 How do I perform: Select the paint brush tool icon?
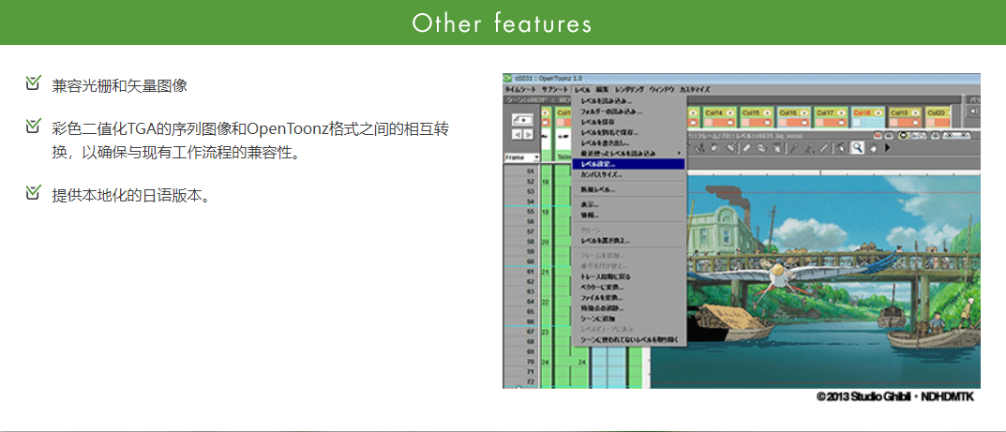(x=730, y=147)
